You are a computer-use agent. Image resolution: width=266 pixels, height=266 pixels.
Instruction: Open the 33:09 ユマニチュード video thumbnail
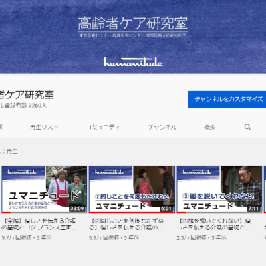click(x=45, y=190)
